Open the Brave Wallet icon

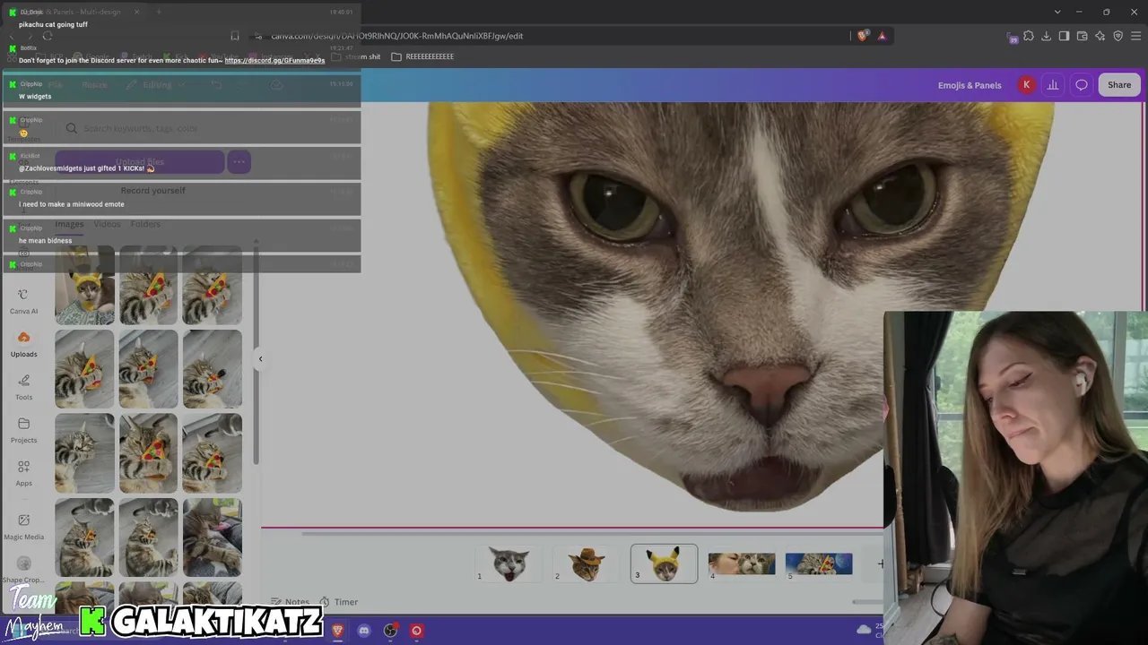(x=1083, y=36)
